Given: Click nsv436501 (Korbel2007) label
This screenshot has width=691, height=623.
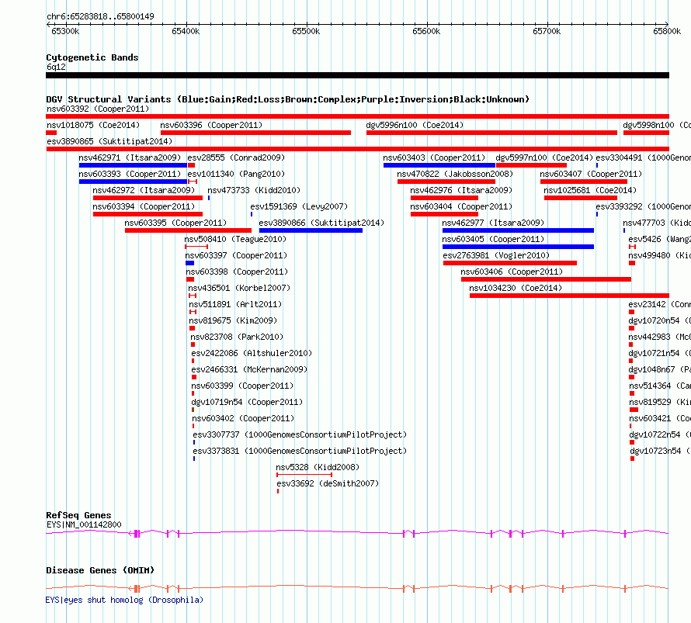Looking at the screenshot, I should pos(239,288).
